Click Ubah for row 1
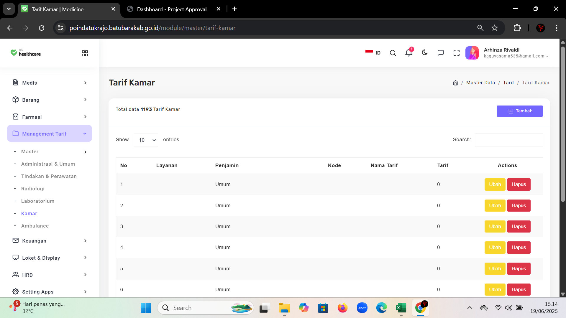 (495, 184)
